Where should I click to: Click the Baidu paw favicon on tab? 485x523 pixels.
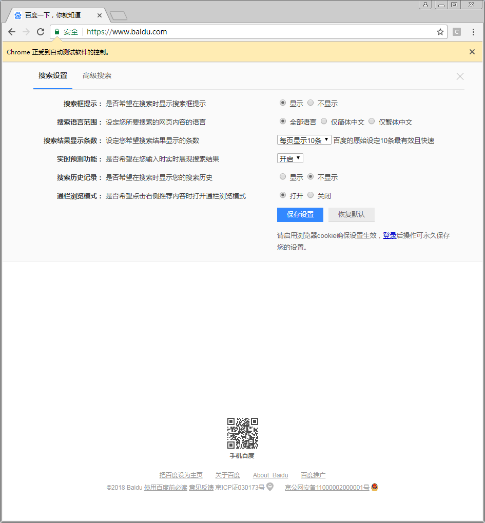tap(17, 15)
